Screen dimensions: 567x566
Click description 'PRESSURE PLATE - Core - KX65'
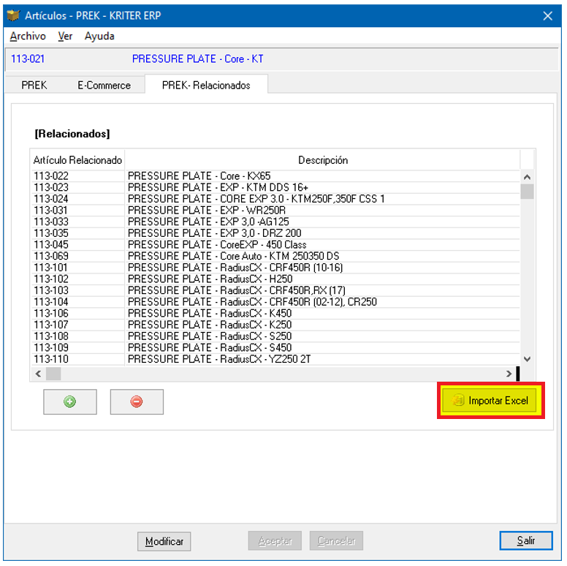pyautogui.click(x=199, y=176)
